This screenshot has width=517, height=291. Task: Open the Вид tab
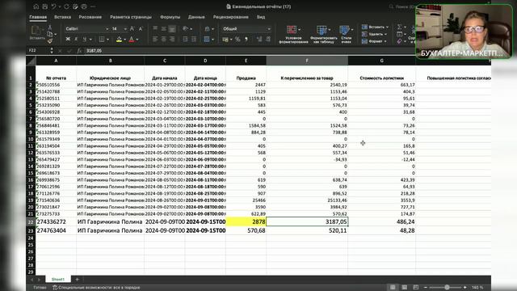[261, 17]
